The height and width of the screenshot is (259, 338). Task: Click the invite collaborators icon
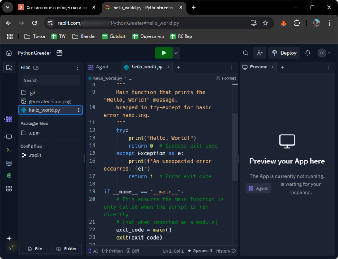259,53
